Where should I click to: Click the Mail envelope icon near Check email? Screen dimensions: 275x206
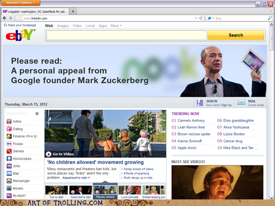coord(241,102)
